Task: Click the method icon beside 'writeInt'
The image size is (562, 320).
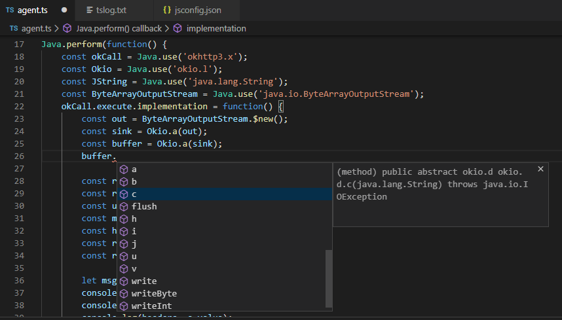Action: coord(124,306)
